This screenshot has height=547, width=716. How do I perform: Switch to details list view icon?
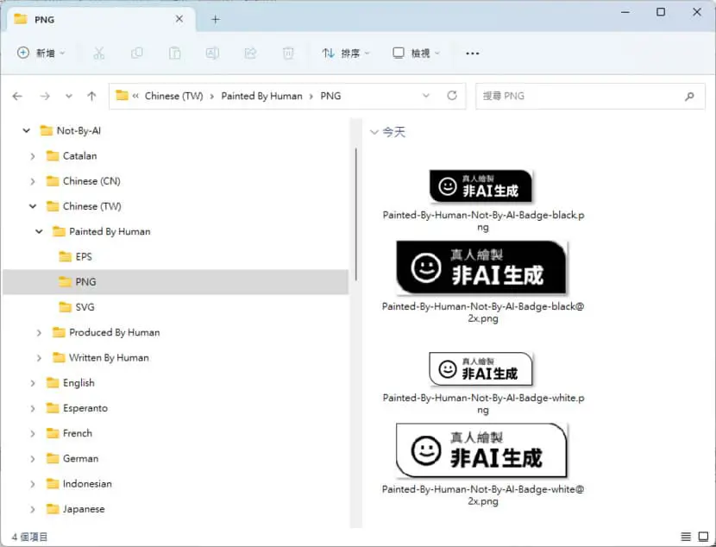click(686, 537)
